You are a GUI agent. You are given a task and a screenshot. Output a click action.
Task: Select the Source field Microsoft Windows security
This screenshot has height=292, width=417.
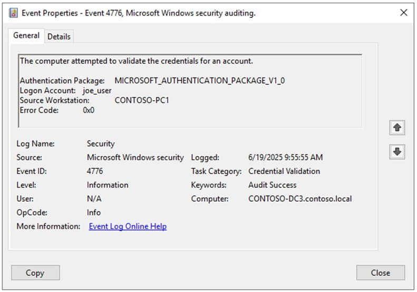pyautogui.click(x=135, y=157)
